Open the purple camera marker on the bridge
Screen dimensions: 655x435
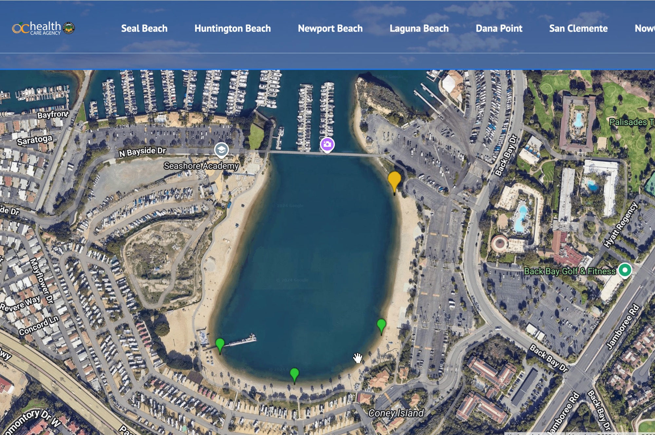pos(327,145)
